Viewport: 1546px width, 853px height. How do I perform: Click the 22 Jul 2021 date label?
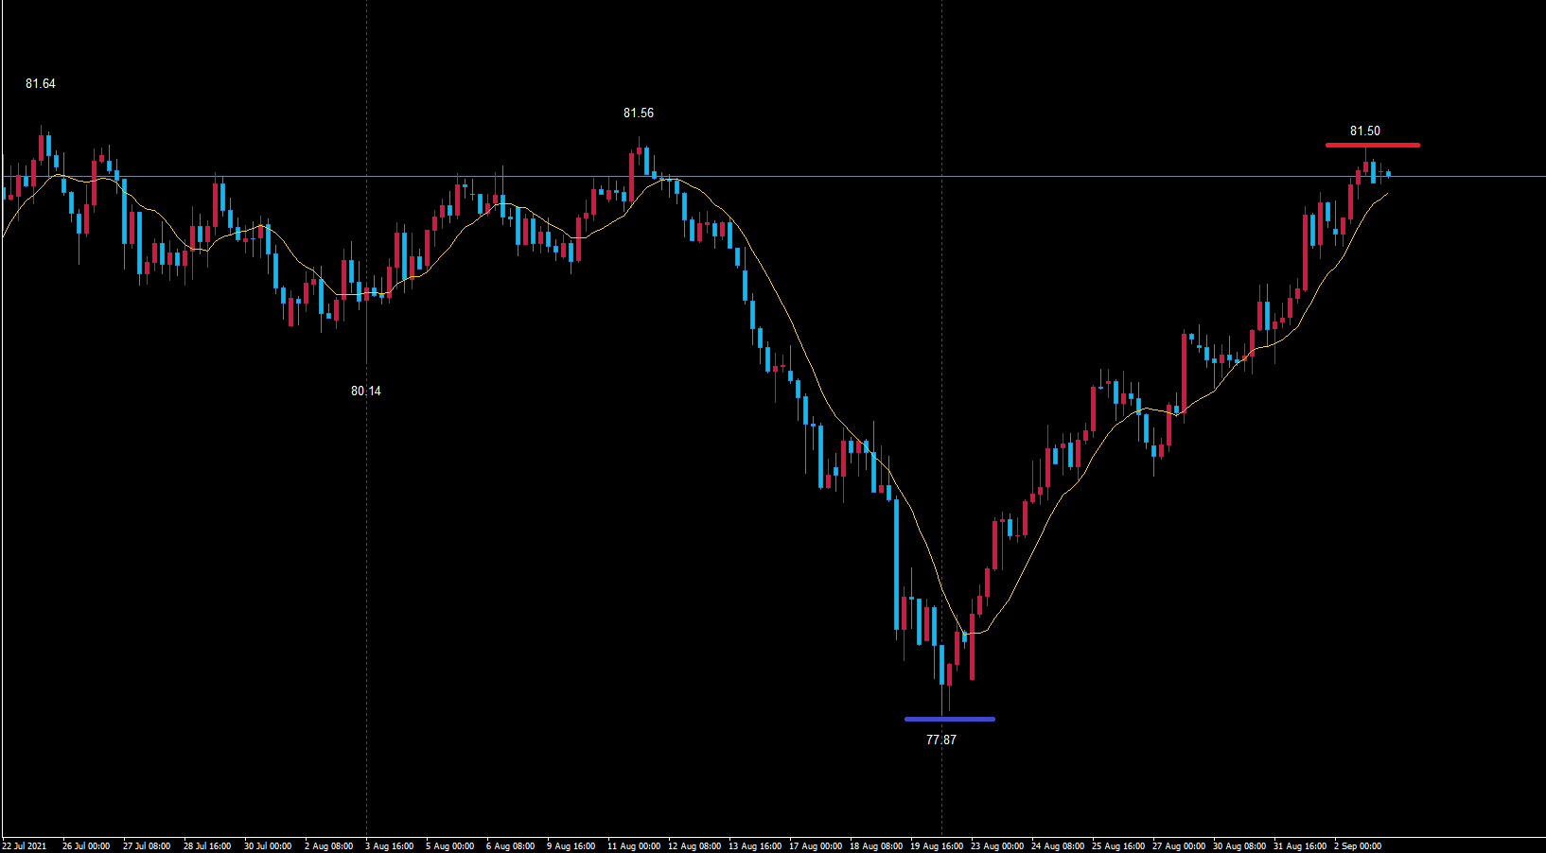click(25, 846)
